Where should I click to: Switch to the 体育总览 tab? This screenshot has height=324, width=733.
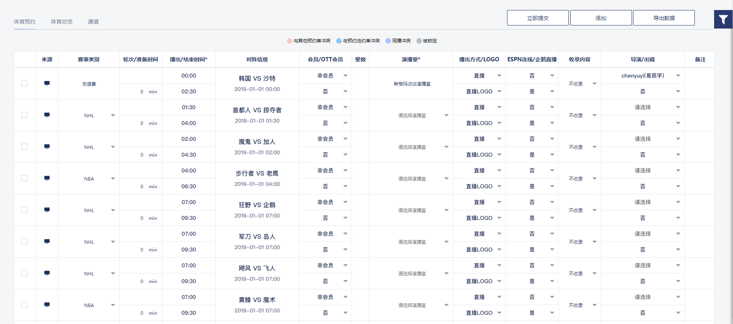tap(62, 22)
